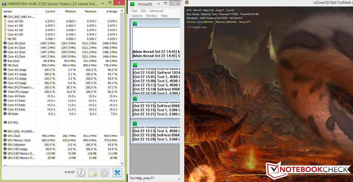Click the Sensor column header
Viewport: 353px width, 182px height.
[19, 11]
